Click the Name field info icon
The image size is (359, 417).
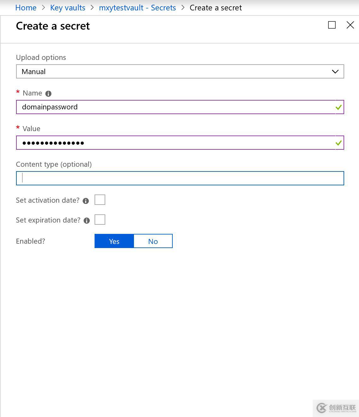[x=48, y=94]
